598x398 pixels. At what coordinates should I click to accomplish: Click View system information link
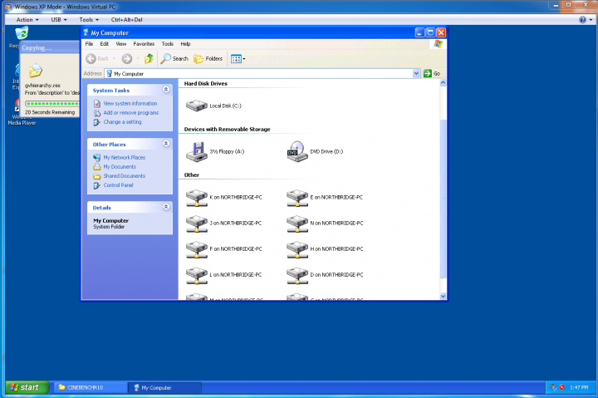pos(130,103)
